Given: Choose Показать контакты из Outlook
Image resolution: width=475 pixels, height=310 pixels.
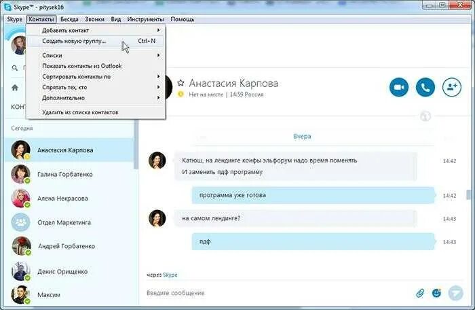Looking at the screenshot, I should coord(96,66).
